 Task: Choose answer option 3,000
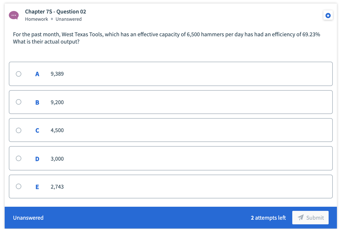click(57, 159)
